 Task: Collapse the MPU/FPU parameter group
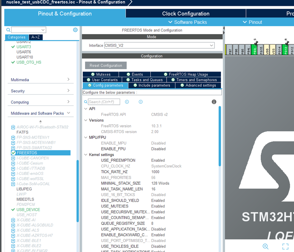coord(86,137)
